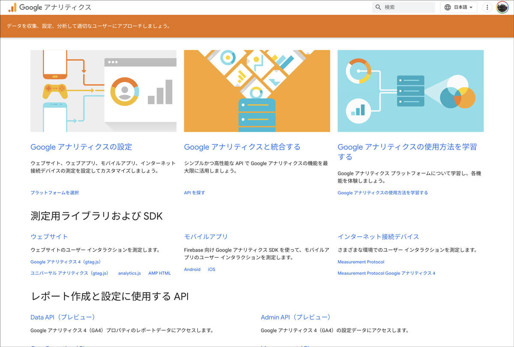Click the さまざまな環境でのユーザー インタラクション description

[407, 250]
